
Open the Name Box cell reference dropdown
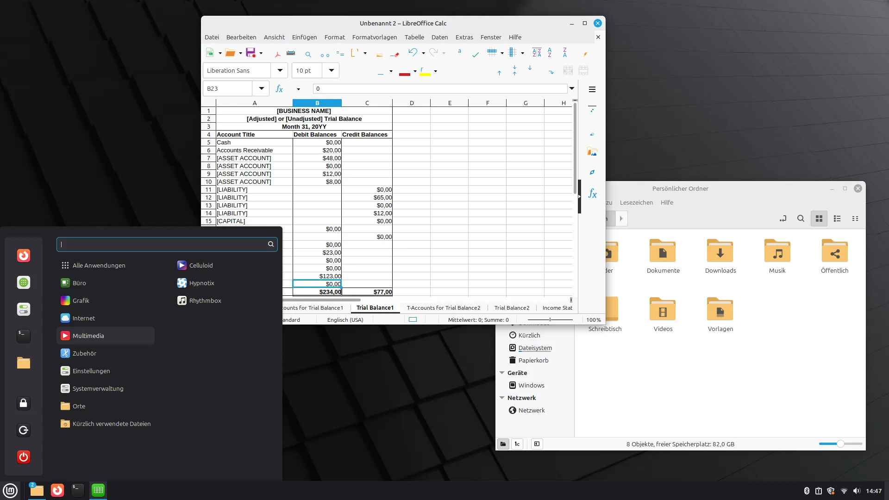[261, 88]
